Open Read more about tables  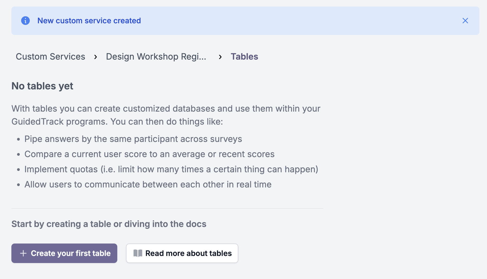[182, 253]
